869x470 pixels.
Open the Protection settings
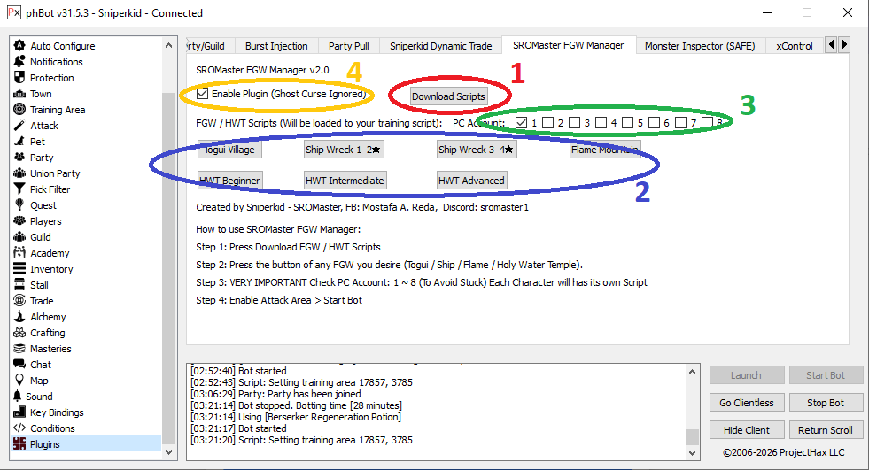(51, 78)
